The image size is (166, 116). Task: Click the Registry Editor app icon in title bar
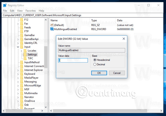point(5,5)
